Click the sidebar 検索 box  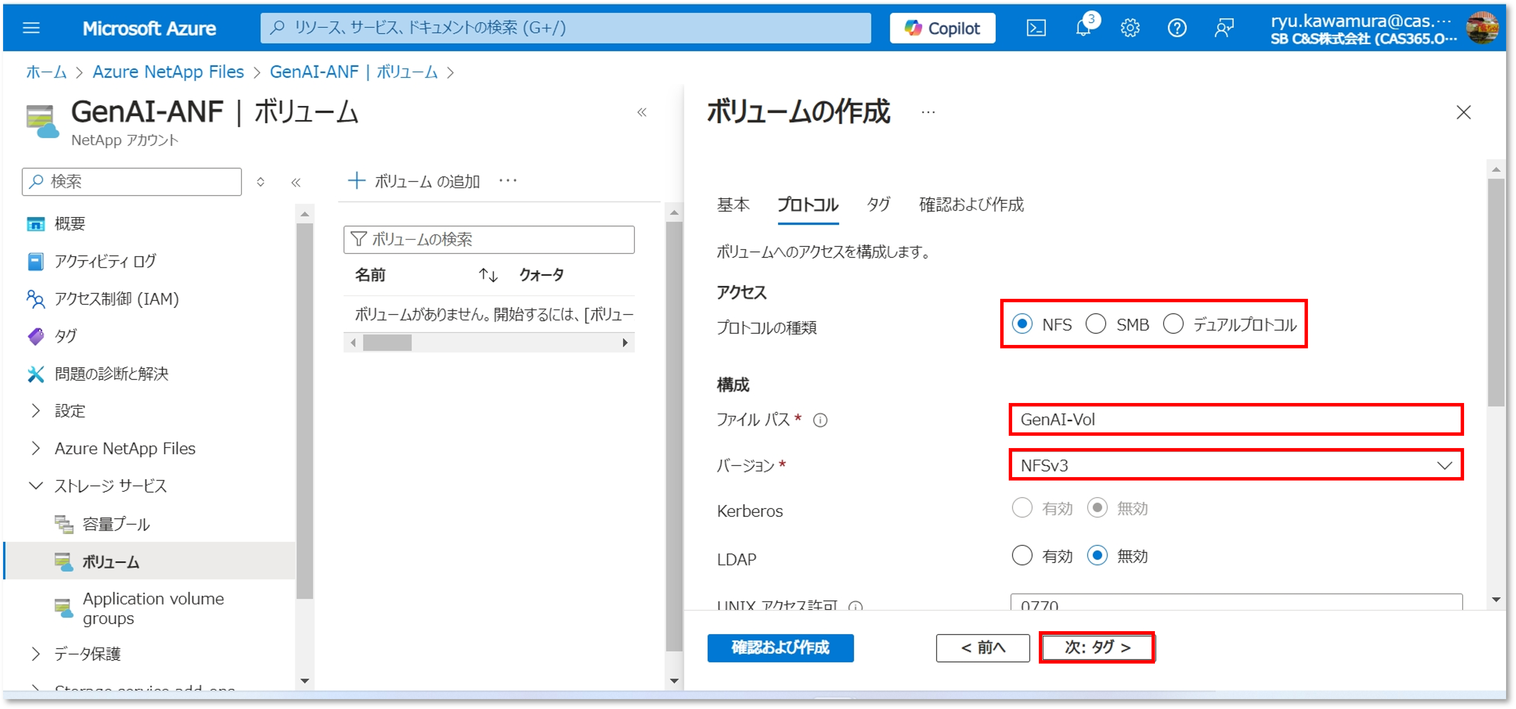pos(132,181)
